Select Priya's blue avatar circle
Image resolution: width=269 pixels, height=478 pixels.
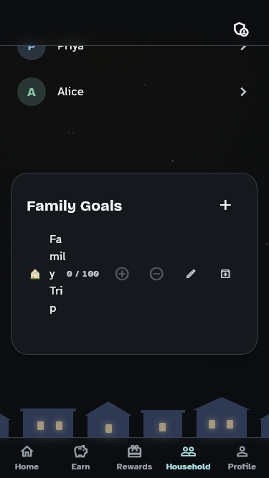32,51
